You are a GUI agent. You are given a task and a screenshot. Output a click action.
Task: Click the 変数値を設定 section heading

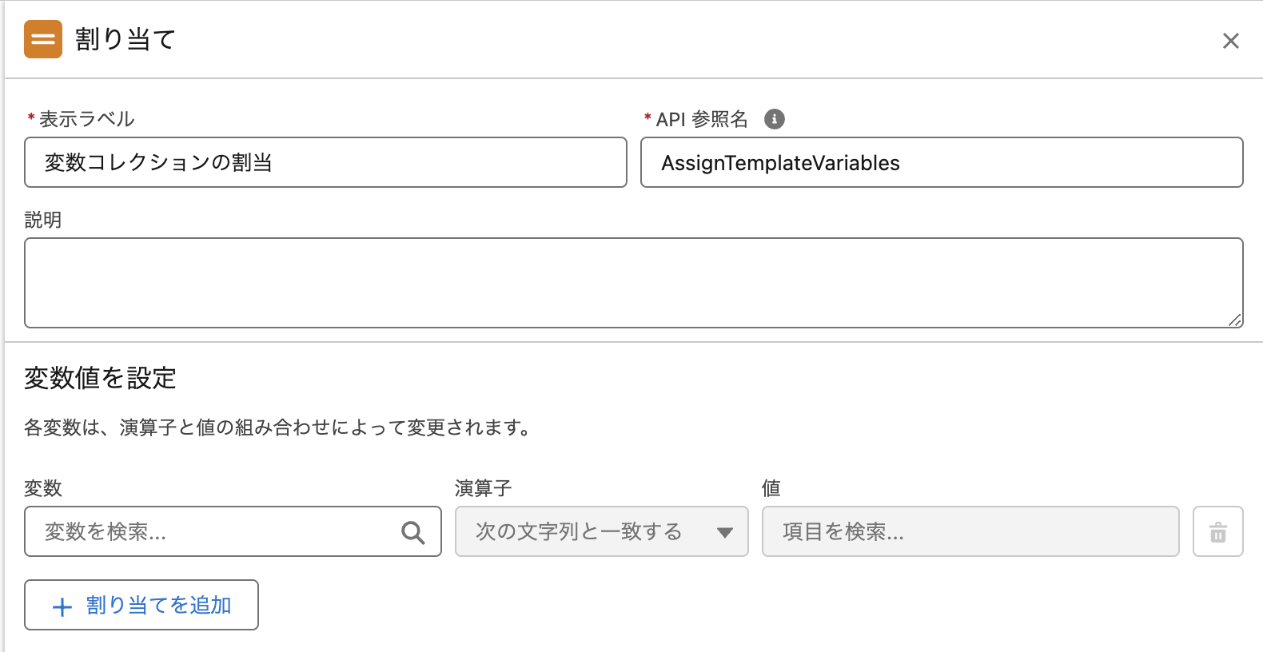click(100, 378)
